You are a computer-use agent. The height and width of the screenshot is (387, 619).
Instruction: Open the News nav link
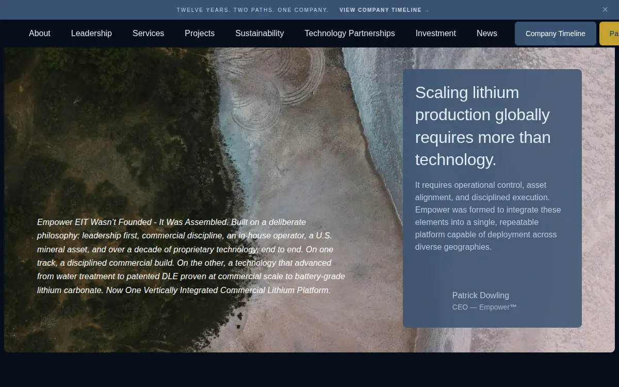click(x=487, y=33)
